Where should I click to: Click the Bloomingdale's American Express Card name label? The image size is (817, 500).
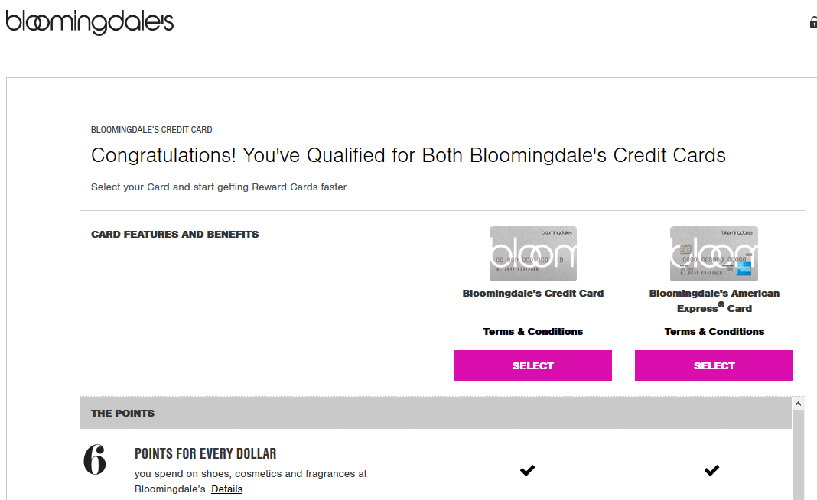714,300
